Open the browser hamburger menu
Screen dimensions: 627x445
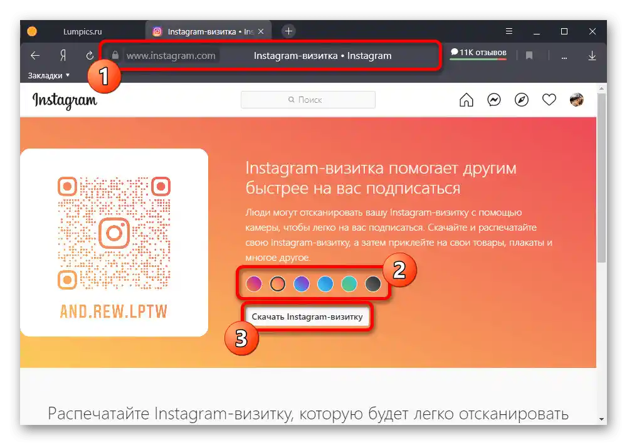pos(509,31)
